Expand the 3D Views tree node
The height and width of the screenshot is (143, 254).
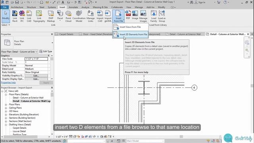pos(6,111)
